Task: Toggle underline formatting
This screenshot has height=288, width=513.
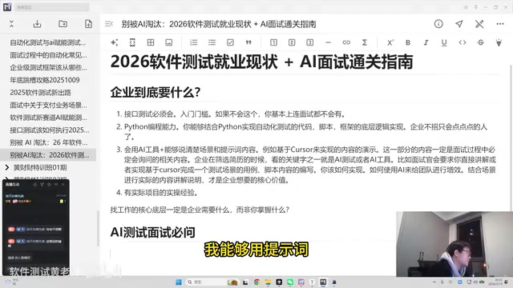Action: (444, 42)
